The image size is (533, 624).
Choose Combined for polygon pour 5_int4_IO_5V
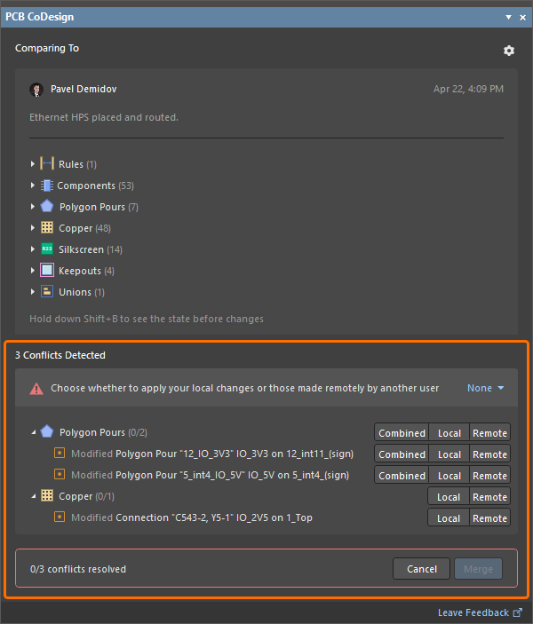point(402,476)
